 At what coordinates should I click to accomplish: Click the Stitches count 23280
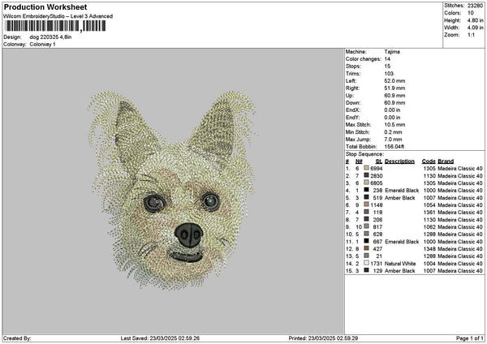pyautogui.click(x=475, y=6)
